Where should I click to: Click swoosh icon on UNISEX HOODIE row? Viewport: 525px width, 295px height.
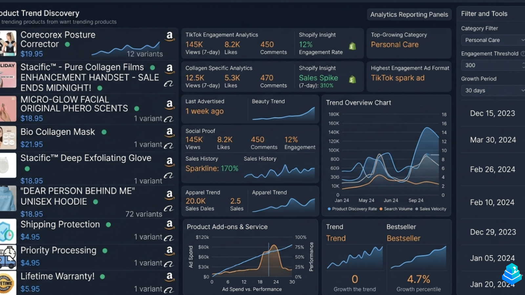coord(169,208)
